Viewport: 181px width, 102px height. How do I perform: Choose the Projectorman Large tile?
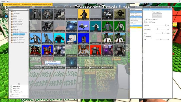(x=47, y=39)
